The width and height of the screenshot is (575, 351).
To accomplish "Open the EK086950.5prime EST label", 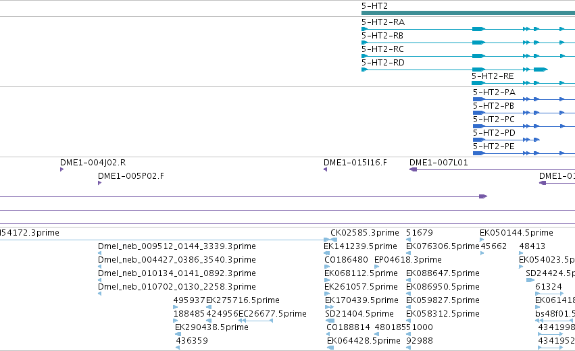I will tap(443, 288).
